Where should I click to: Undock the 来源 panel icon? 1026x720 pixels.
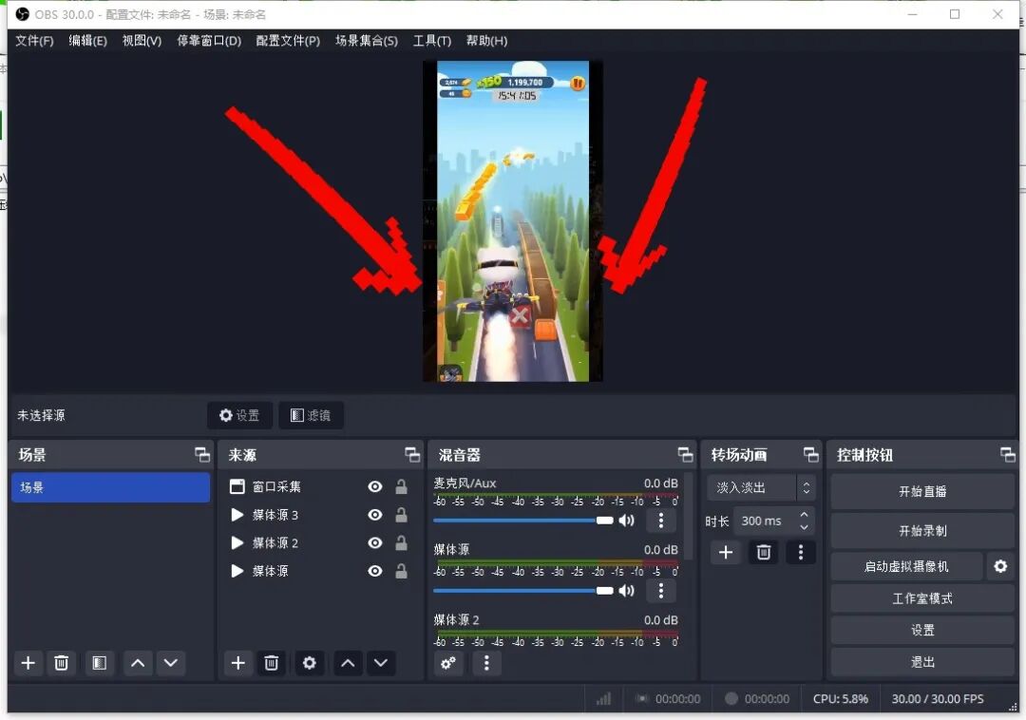pos(412,454)
